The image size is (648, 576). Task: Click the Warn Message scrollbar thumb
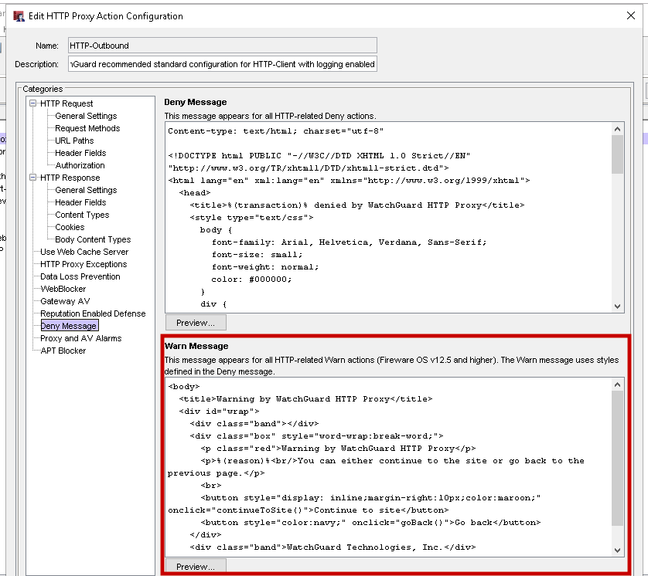click(x=617, y=458)
